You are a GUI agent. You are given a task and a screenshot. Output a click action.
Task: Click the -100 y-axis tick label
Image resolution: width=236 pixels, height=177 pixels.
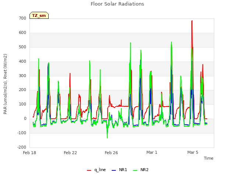pyautogui.click(x=22, y=133)
